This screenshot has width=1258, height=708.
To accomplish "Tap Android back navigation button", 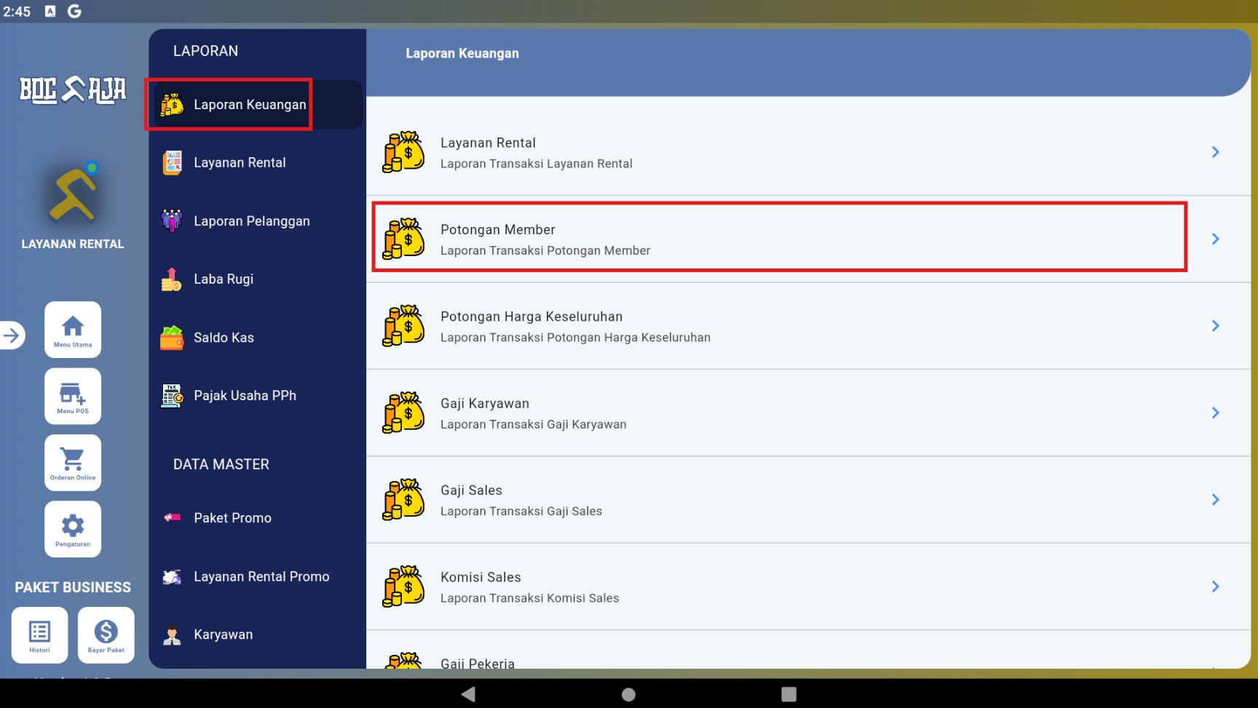I will 468,694.
